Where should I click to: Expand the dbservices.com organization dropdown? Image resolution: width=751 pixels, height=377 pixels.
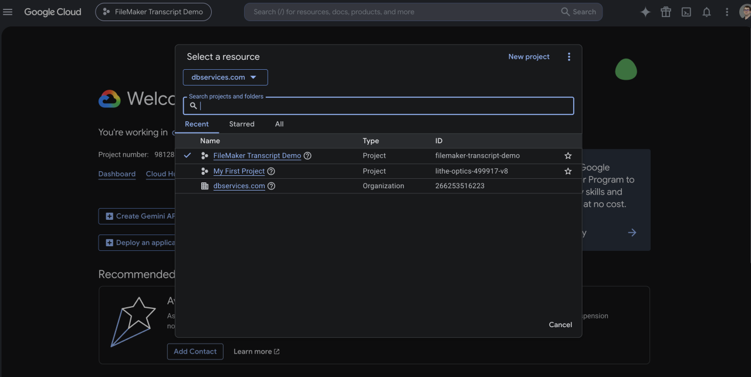coord(225,77)
